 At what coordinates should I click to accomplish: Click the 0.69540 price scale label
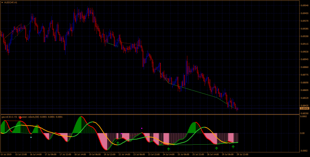coord(304,5)
